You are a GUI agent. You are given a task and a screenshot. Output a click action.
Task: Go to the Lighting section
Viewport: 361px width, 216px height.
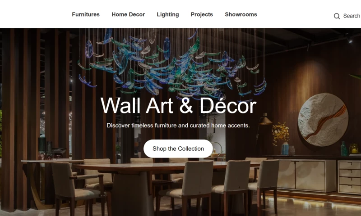point(168,14)
